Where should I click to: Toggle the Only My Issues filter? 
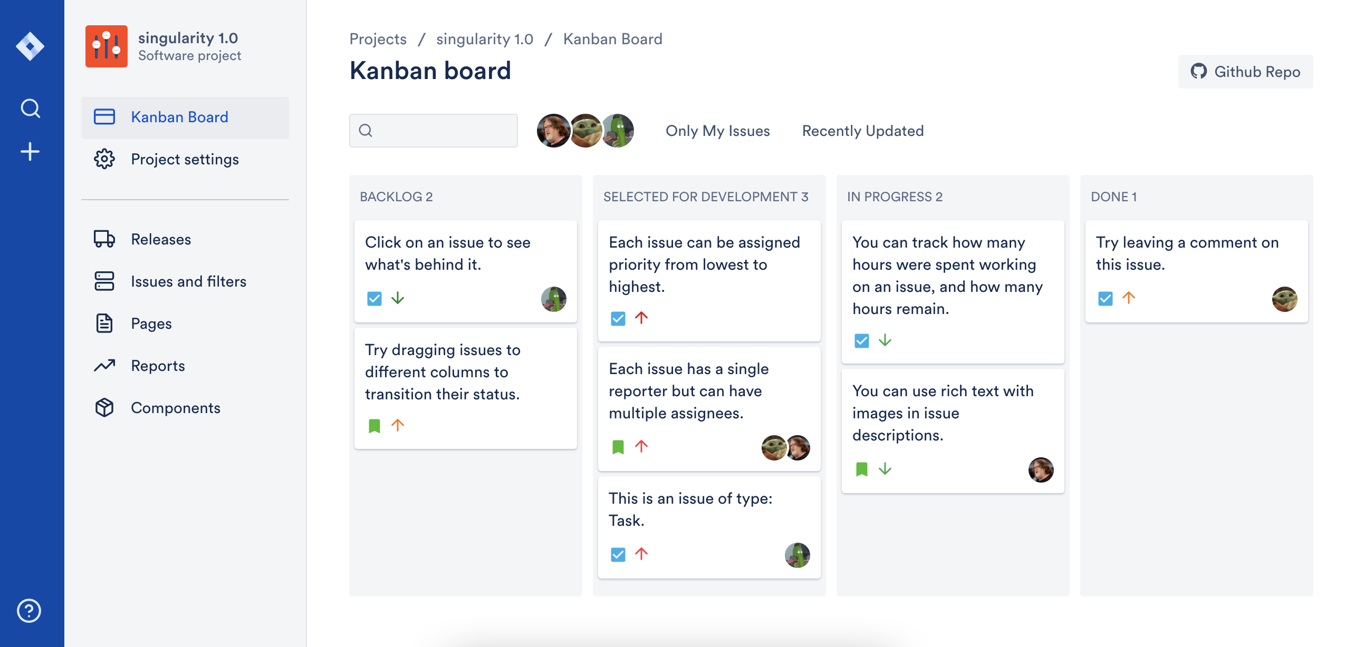click(717, 131)
